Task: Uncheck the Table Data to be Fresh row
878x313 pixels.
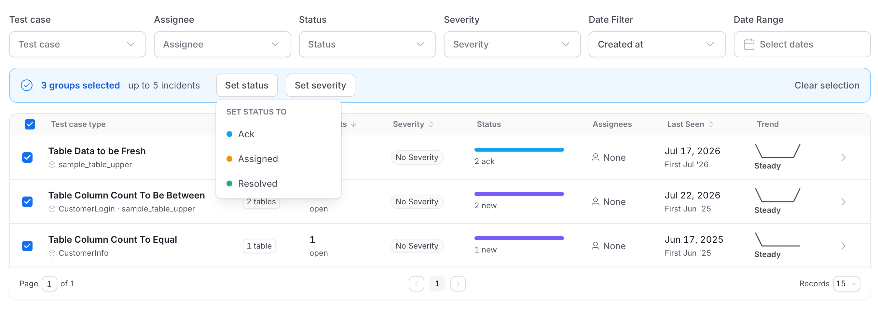Action: coord(27,157)
